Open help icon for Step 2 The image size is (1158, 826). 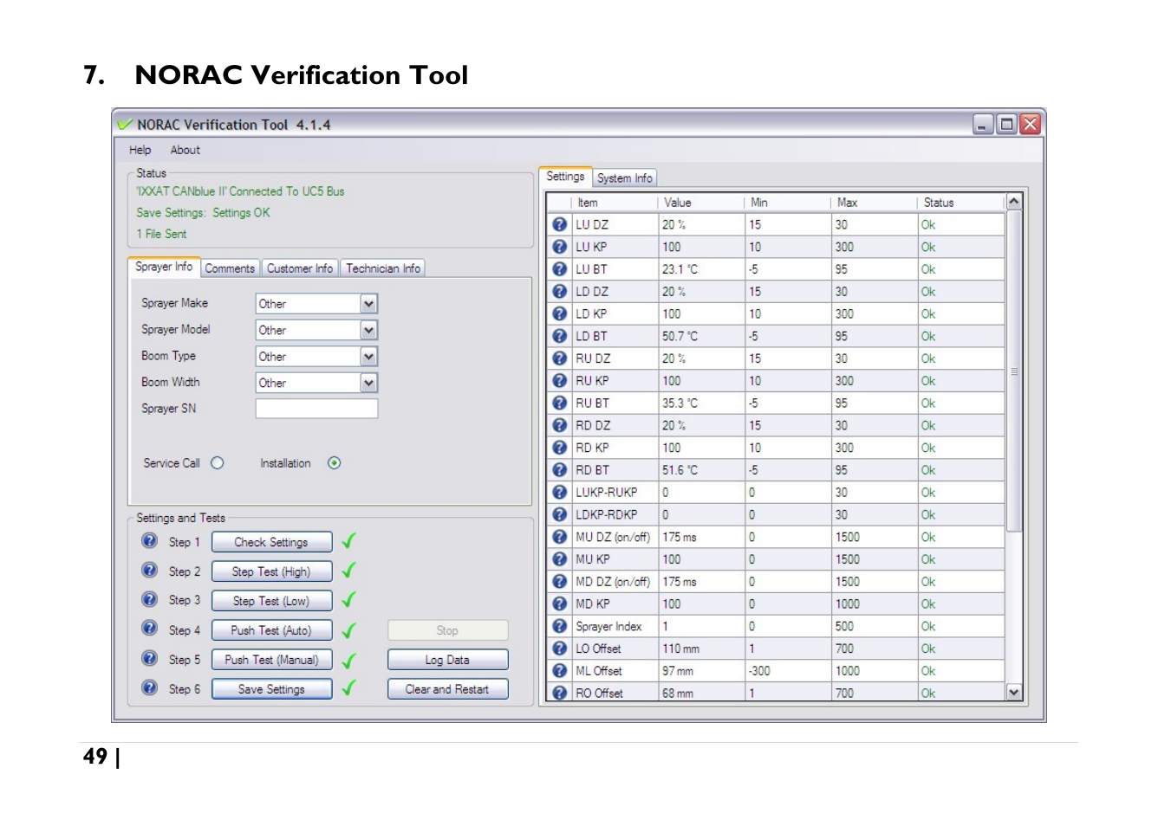[x=150, y=571]
